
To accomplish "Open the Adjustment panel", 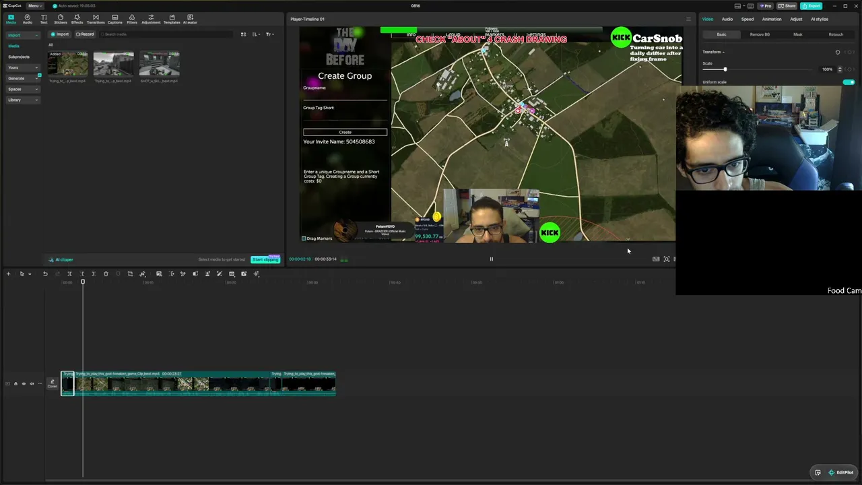I will [x=151, y=19].
